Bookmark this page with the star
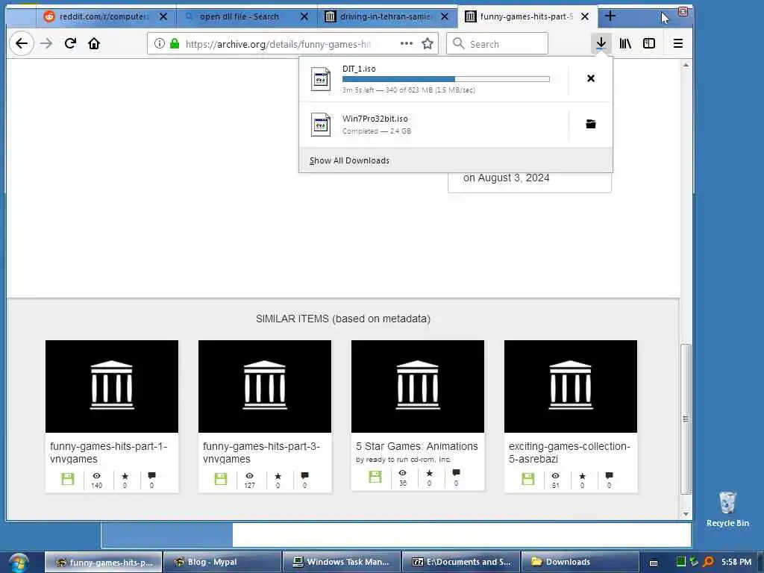 pos(428,44)
